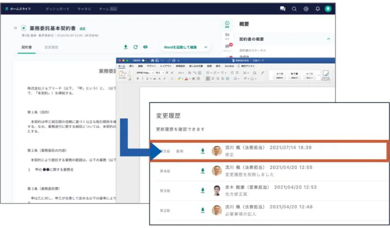Download the 第3版 version file
390x228 pixels.
pyautogui.click(x=203, y=190)
